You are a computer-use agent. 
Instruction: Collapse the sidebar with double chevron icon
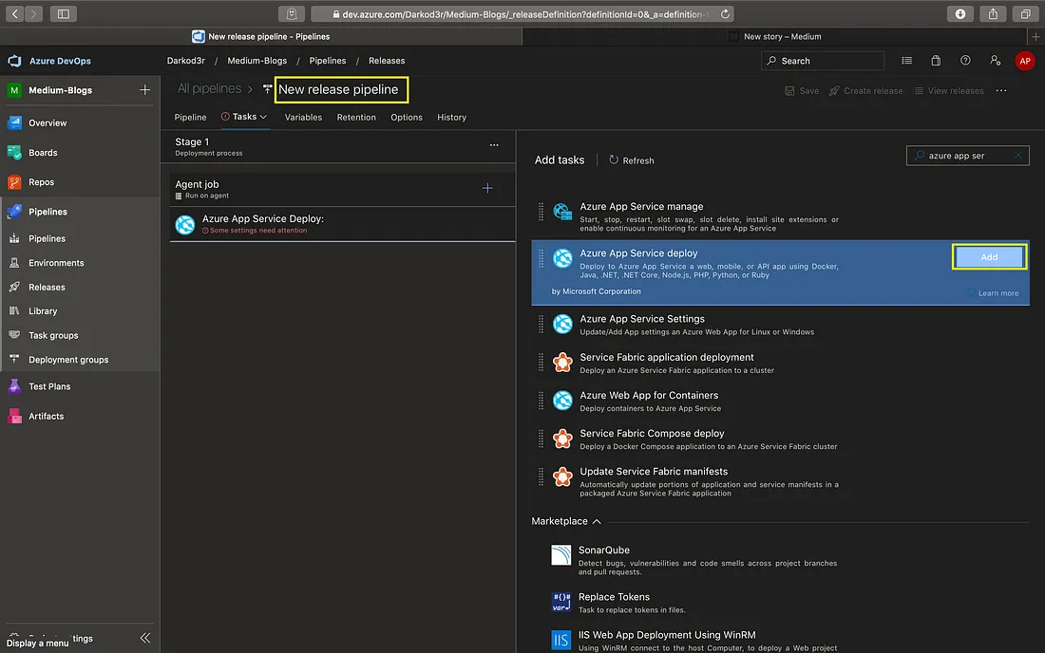(x=145, y=638)
